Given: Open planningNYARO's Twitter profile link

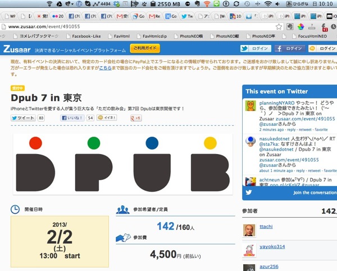Looking at the screenshot, I should pyautogui.click(x=277, y=103).
